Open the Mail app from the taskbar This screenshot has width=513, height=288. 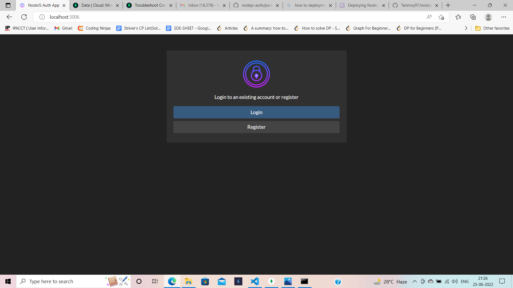222,281
